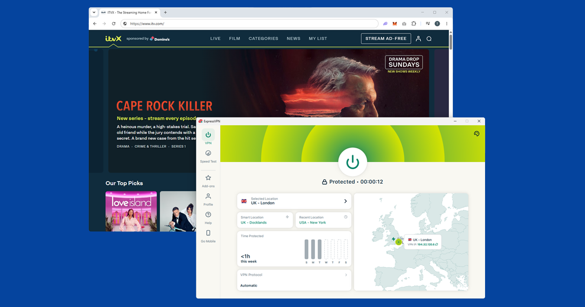This screenshot has width=585, height=307.
Task: Open Profile in ExpressVPN sidebar
Action: click(208, 199)
